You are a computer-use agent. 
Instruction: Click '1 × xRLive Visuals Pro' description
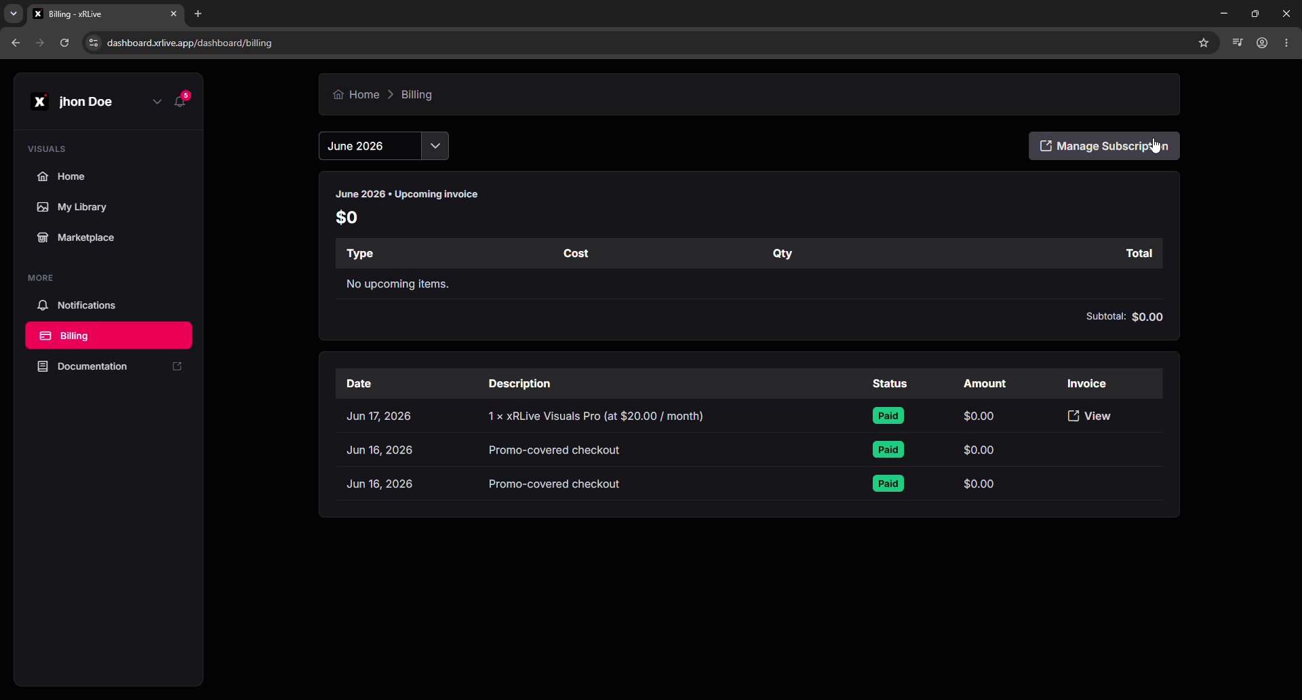[x=596, y=416]
